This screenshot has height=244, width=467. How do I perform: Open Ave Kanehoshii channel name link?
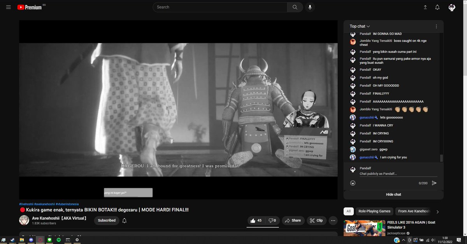point(59,218)
